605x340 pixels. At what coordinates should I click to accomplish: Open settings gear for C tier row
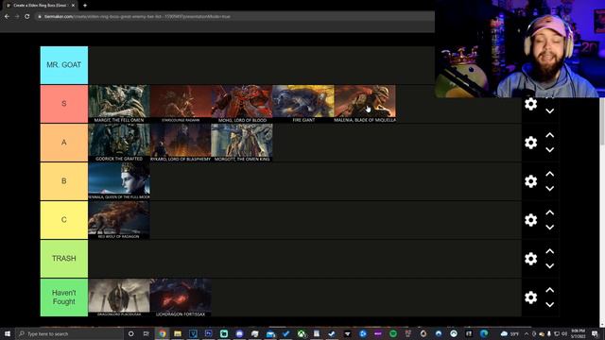tap(531, 220)
